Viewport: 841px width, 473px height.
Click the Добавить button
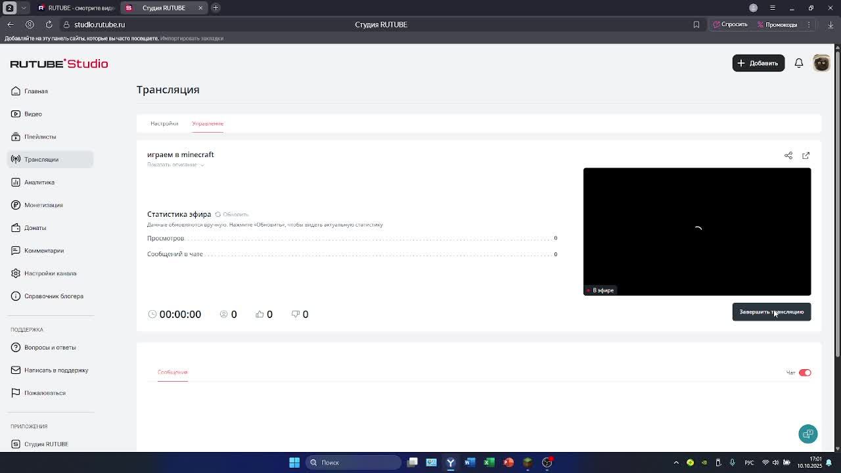[758, 63]
